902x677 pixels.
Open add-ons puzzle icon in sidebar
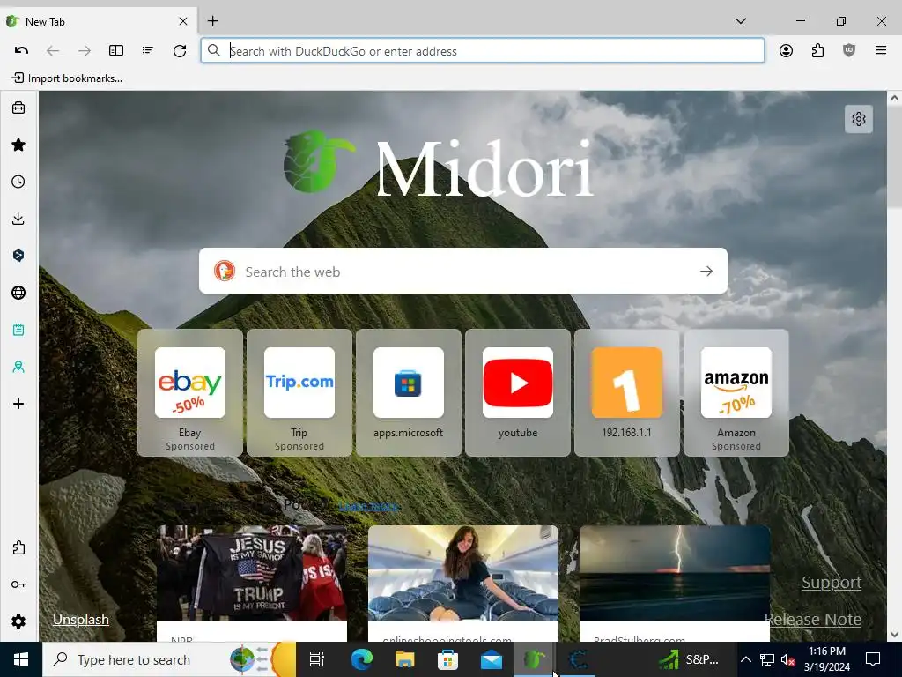click(18, 547)
